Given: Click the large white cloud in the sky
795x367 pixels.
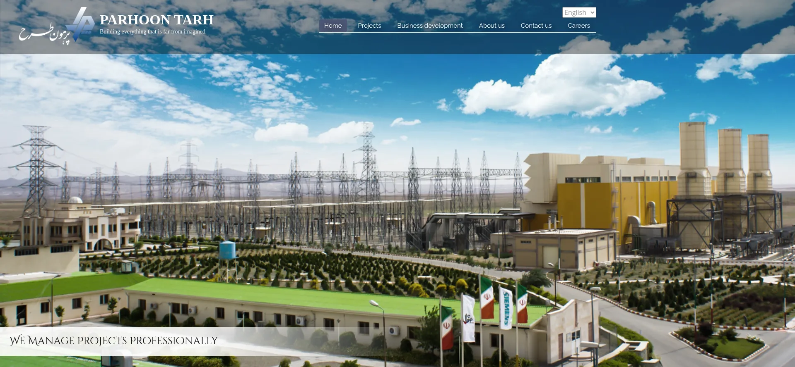Looking at the screenshot, I should pos(559,89).
